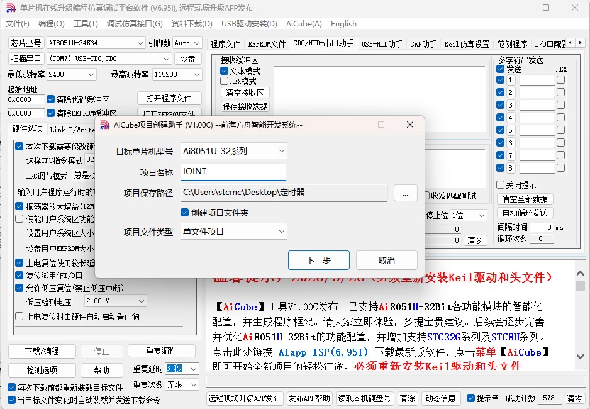Open 项目文件类型 dropdown
The image size is (590, 409).
[233, 232]
